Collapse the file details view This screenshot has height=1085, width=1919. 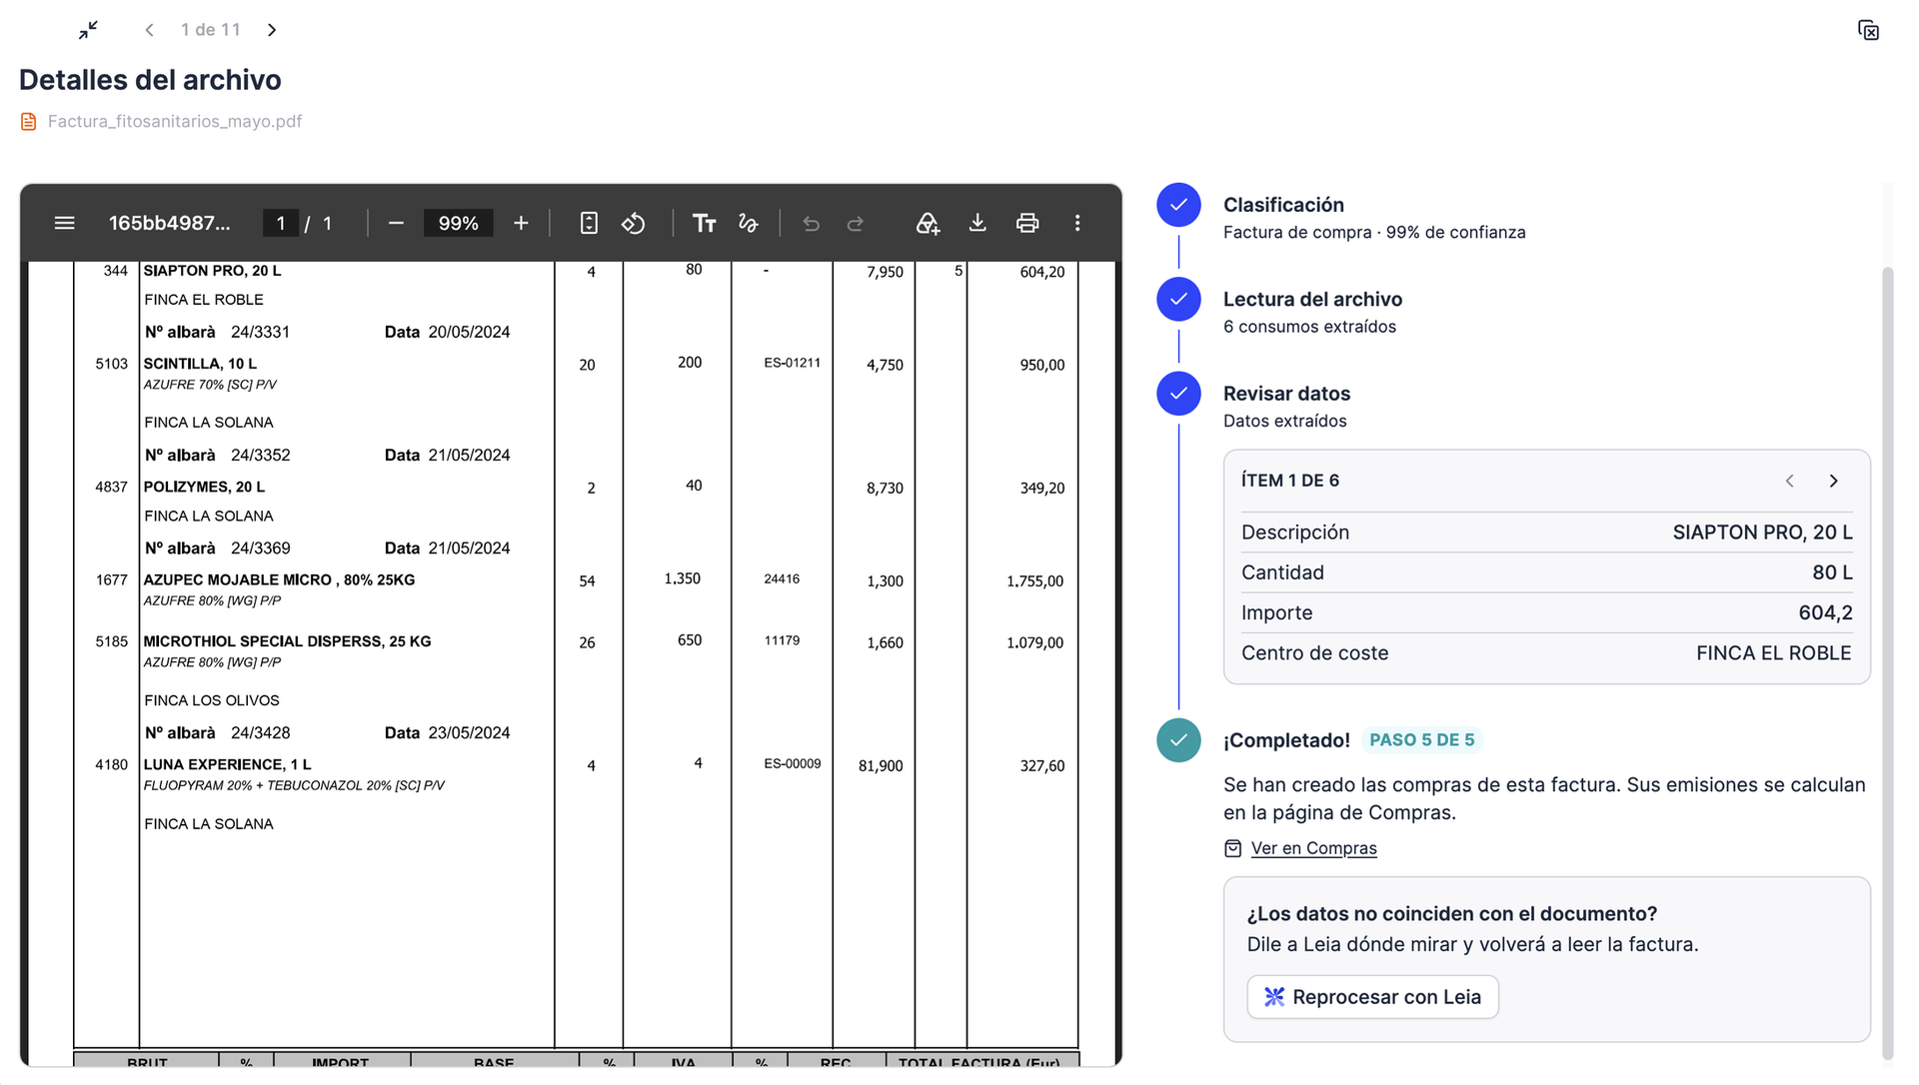[89, 30]
